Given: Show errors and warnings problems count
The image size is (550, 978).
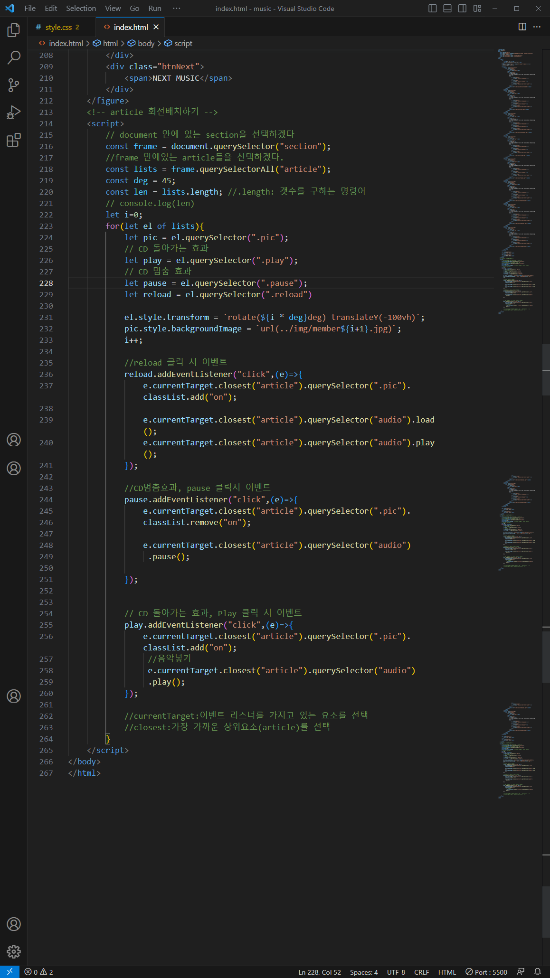Looking at the screenshot, I should tap(39, 972).
